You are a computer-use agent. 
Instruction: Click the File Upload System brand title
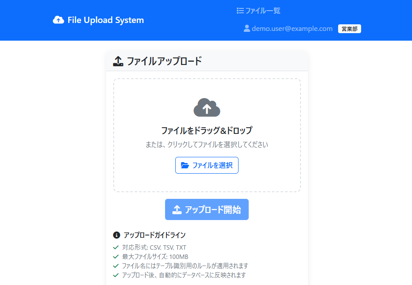[105, 20]
